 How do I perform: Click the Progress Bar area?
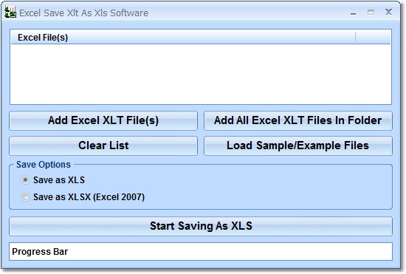[201, 251]
